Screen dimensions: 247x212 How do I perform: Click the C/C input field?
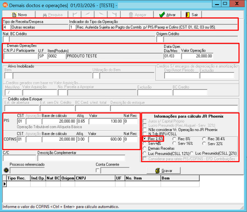tap(19, 158)
